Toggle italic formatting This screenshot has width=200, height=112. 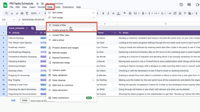(x=108, y=13)
